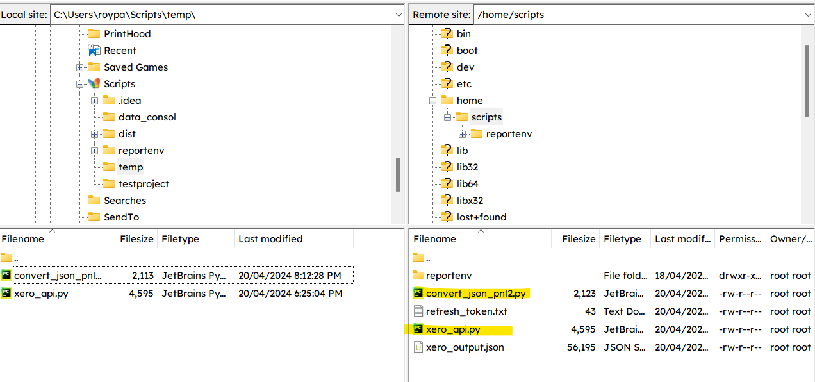Sort remote files by Filesize column
Viewport: 815px width, 382px height.
click(x=578, y=239)
